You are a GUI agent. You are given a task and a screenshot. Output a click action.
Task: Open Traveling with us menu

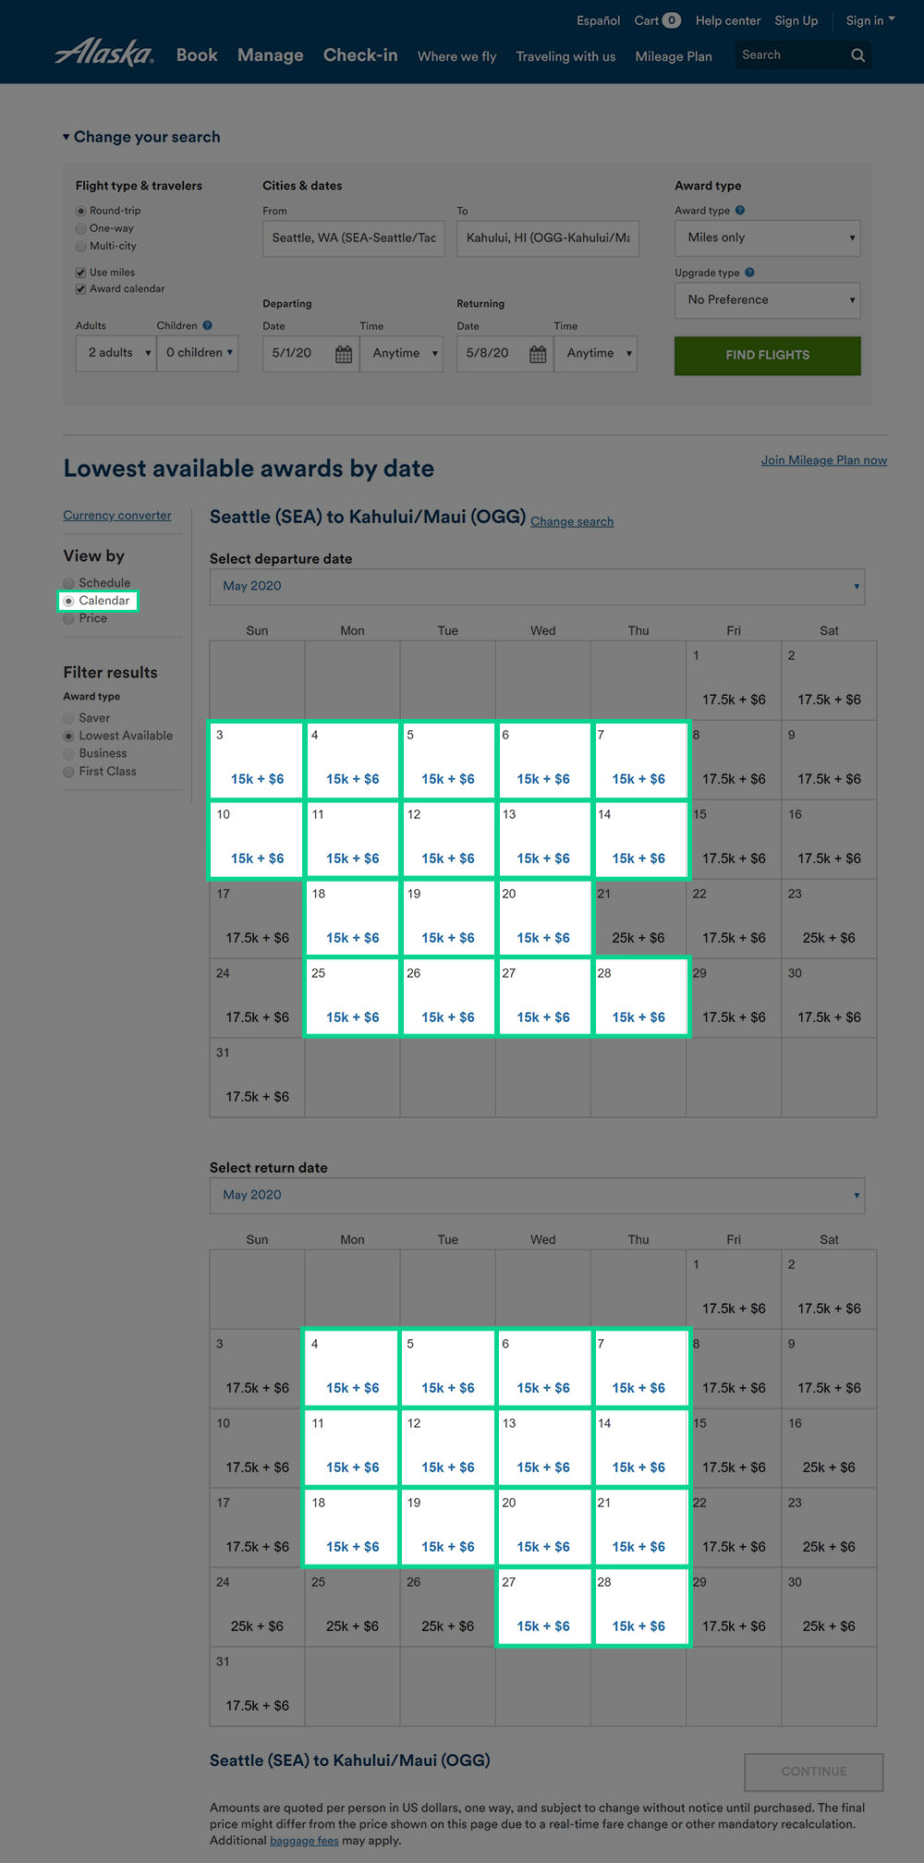point(565,56)
